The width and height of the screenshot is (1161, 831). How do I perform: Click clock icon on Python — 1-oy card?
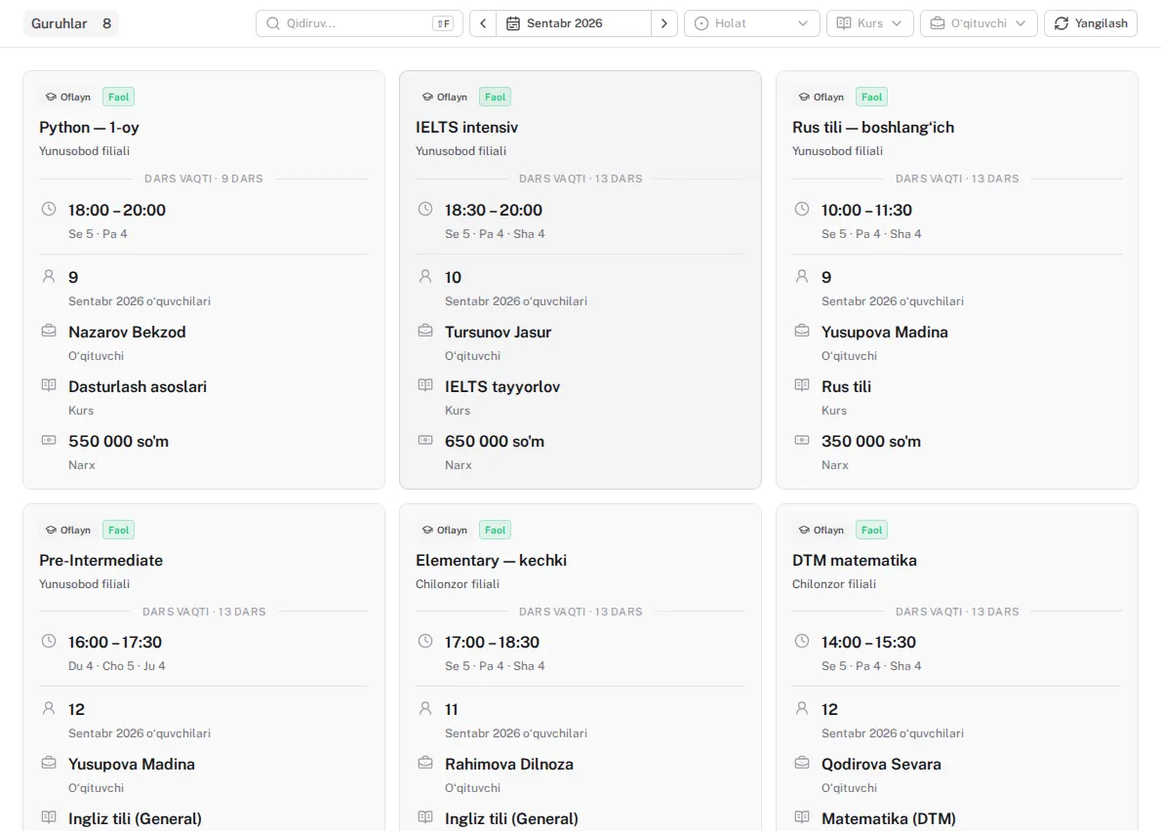[x=49, y=210]
